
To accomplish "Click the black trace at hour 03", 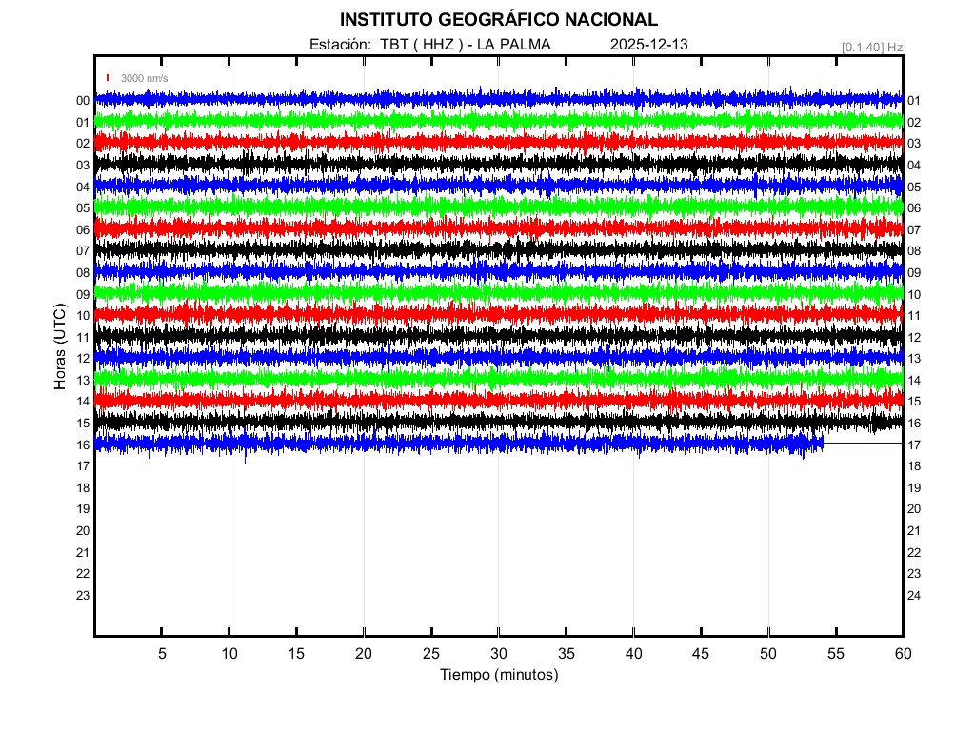I will [x=498, y=164].
